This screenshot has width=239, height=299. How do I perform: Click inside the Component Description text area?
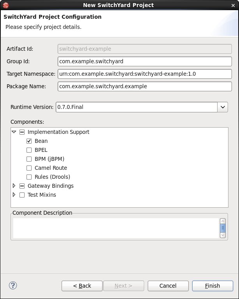click(116, 228)
